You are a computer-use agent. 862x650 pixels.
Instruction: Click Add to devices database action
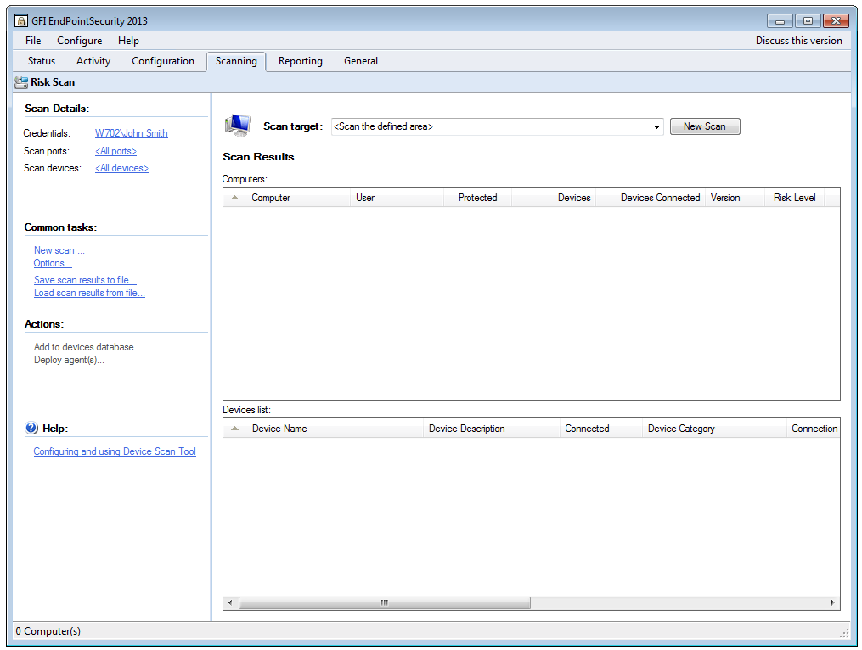pyautogui.click(x=83, y=347)
